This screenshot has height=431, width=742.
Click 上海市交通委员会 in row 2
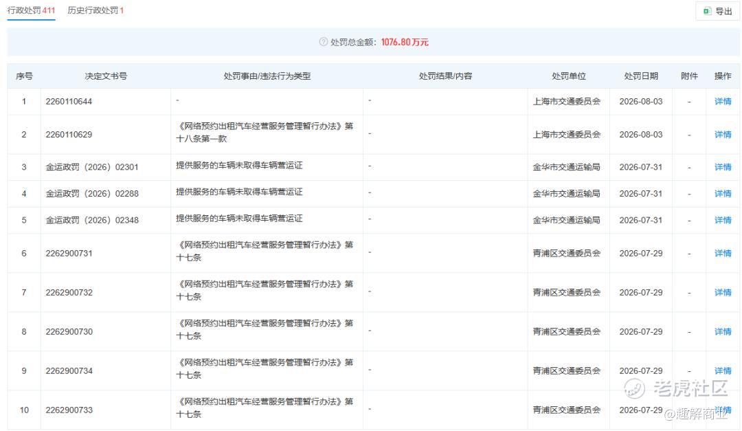click(566, 135)
